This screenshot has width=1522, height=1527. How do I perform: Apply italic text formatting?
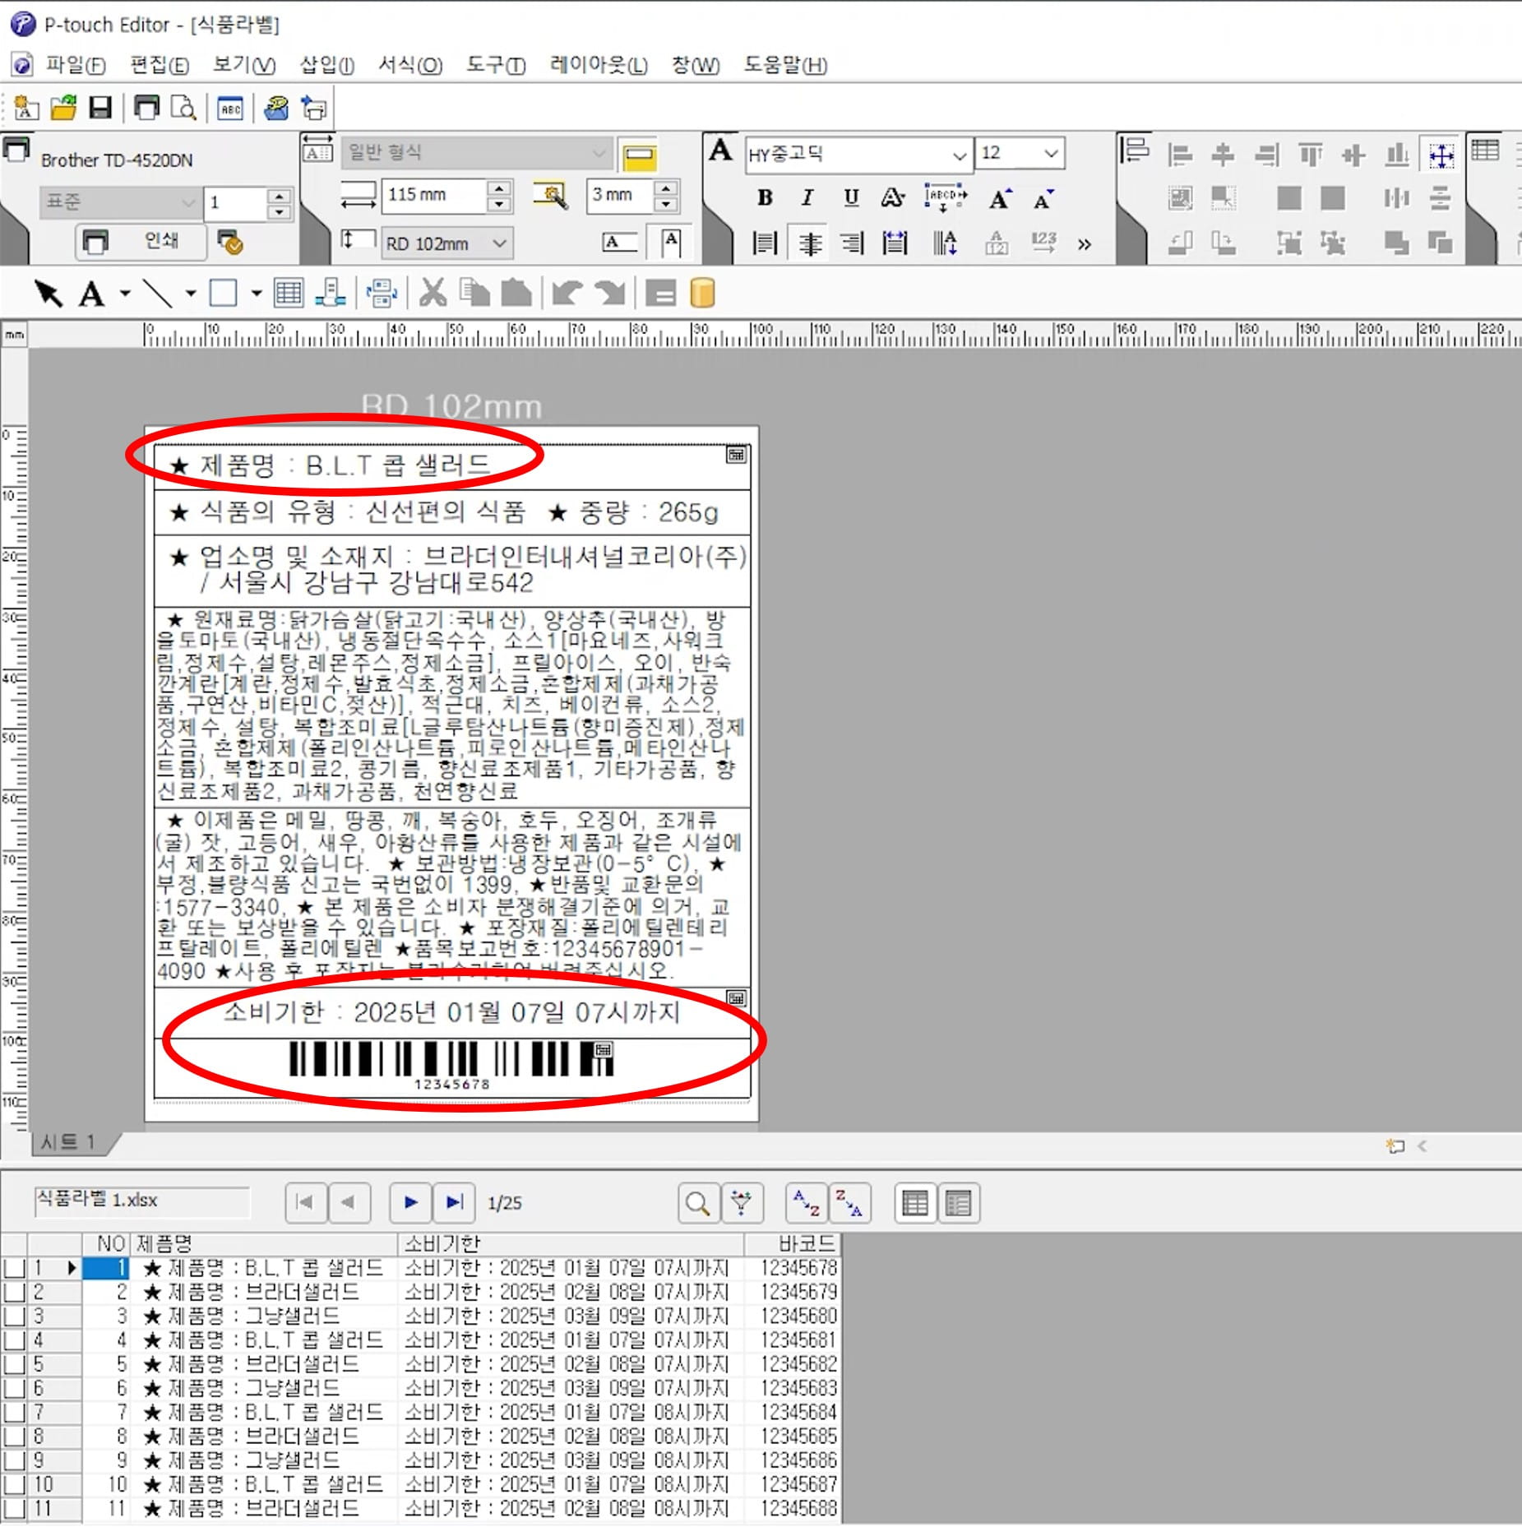807,197
